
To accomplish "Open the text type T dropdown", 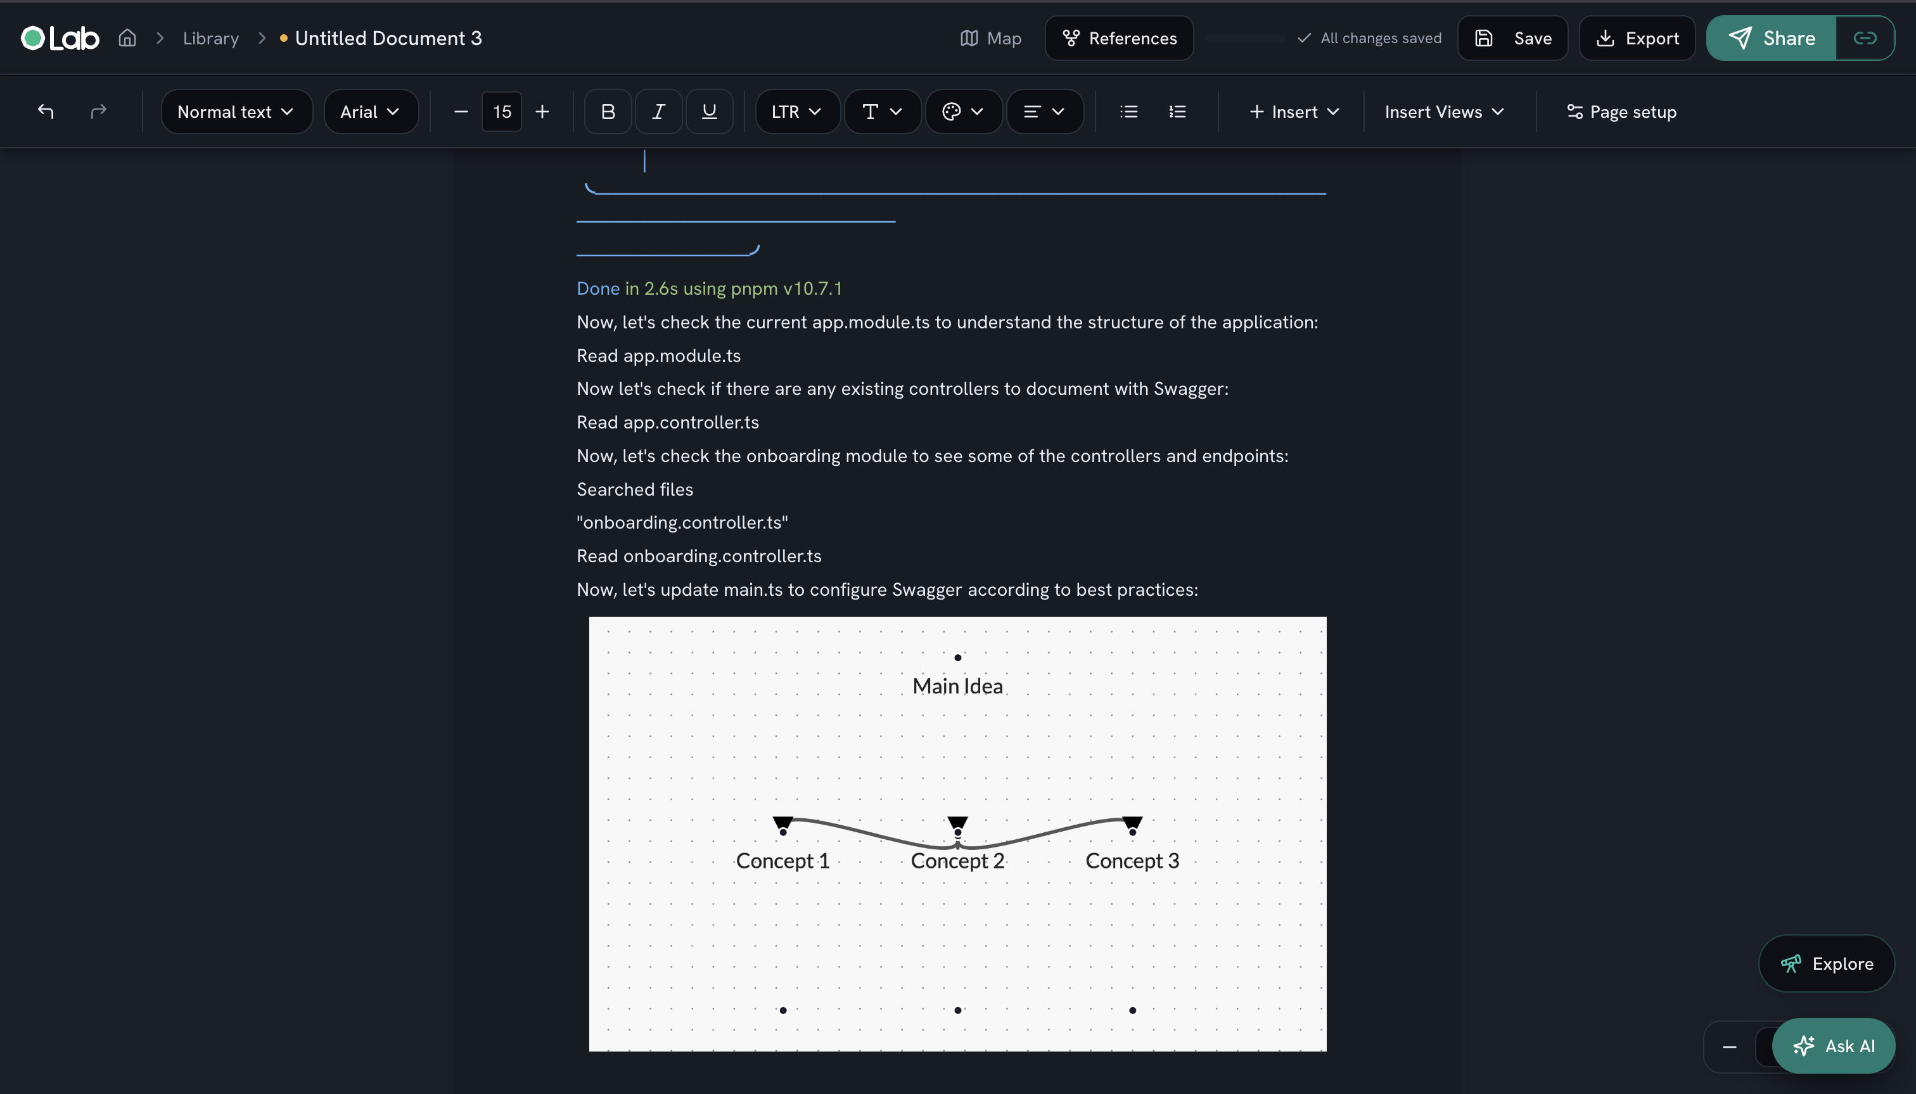I will click(x=883, y=112).
